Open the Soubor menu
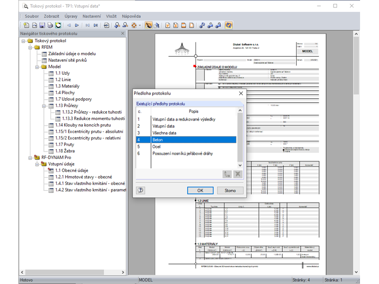The image size is (379, 284). [x=31, y=16]
